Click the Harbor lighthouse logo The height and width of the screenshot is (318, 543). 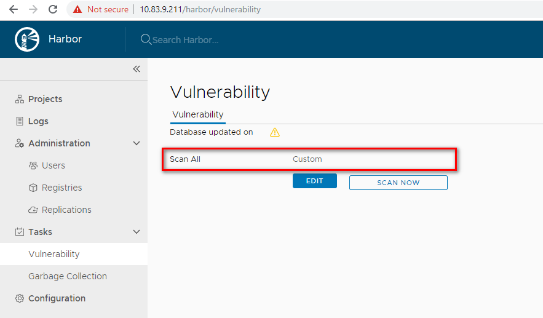[x=27, y=39]
